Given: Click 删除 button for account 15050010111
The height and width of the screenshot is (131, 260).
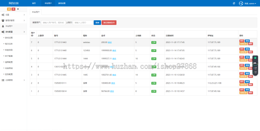Looking at the screenshot, I should (x=250, y=85).
